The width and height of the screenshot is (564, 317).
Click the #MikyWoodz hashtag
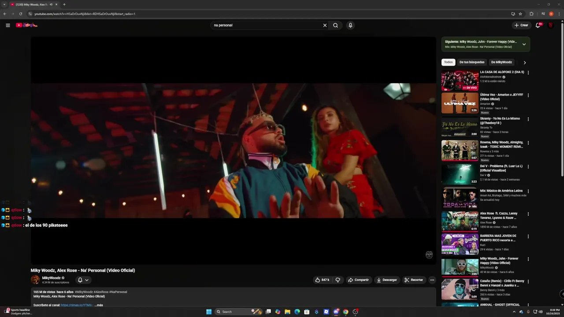84,292
